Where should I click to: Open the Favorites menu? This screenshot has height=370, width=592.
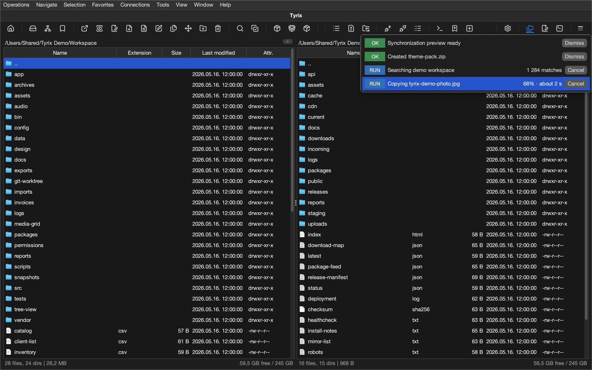pos(103,5)
